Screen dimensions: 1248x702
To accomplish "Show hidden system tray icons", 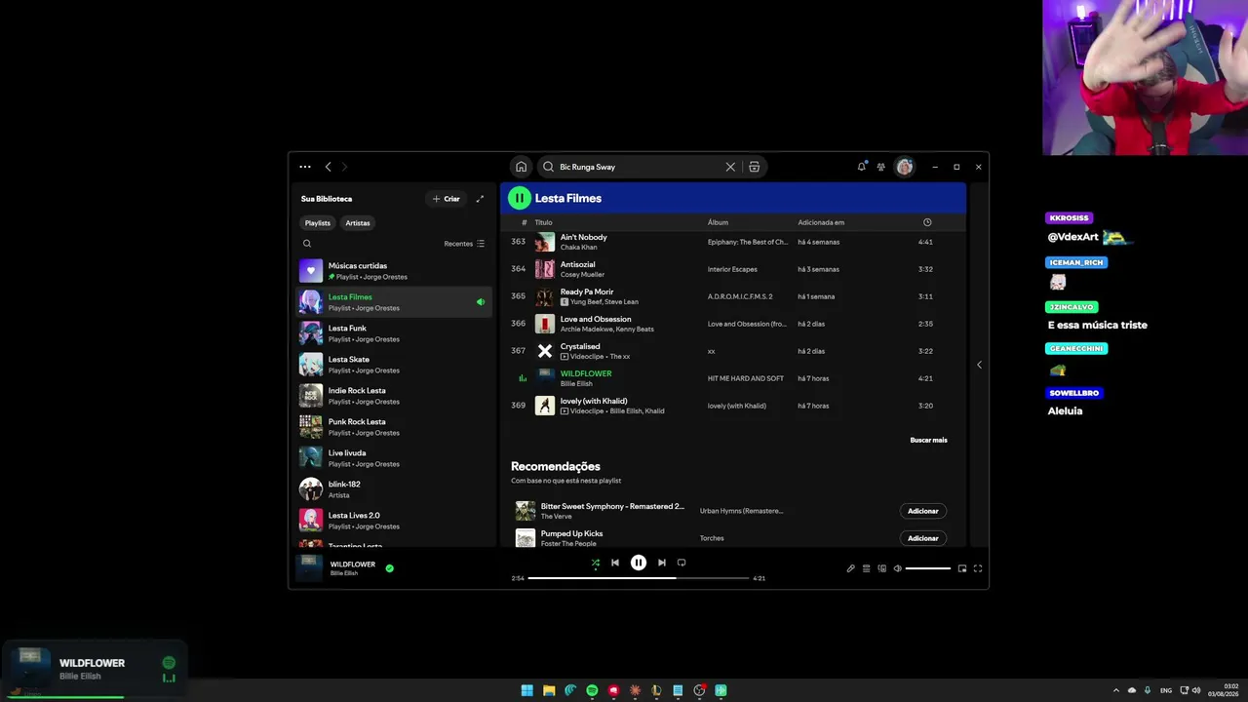I will 1116,690.
